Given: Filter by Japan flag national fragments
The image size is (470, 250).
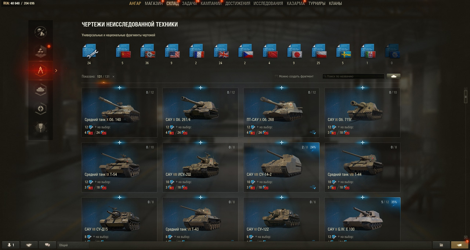Looking at the screenshot, I should point(294,51).
